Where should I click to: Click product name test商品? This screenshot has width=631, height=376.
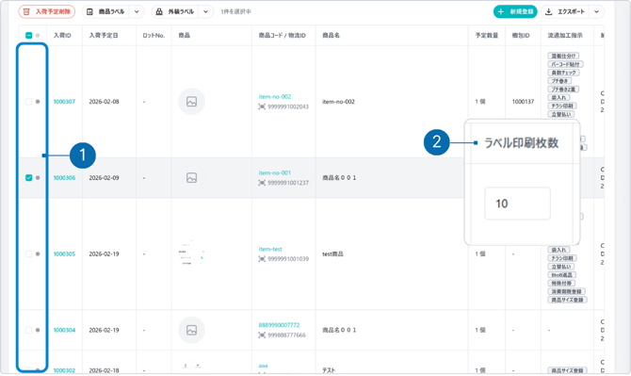coord(332,254)
